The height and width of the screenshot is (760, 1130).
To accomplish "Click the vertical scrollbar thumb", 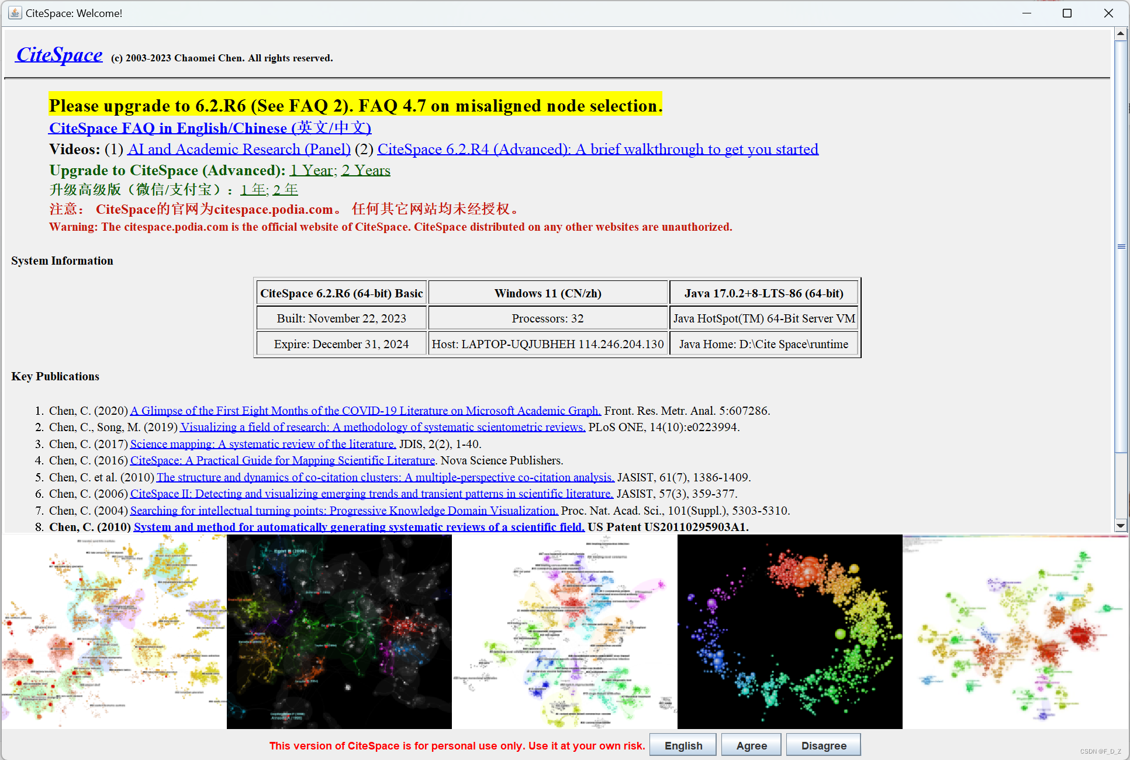I will click(x=1121, y=246).
